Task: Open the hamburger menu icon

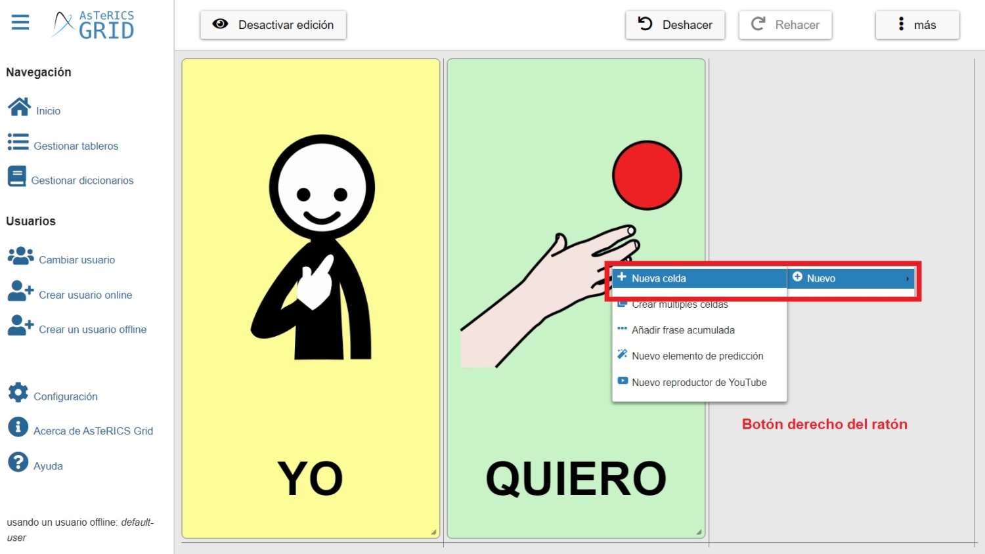Action: [x=20, y=22]
